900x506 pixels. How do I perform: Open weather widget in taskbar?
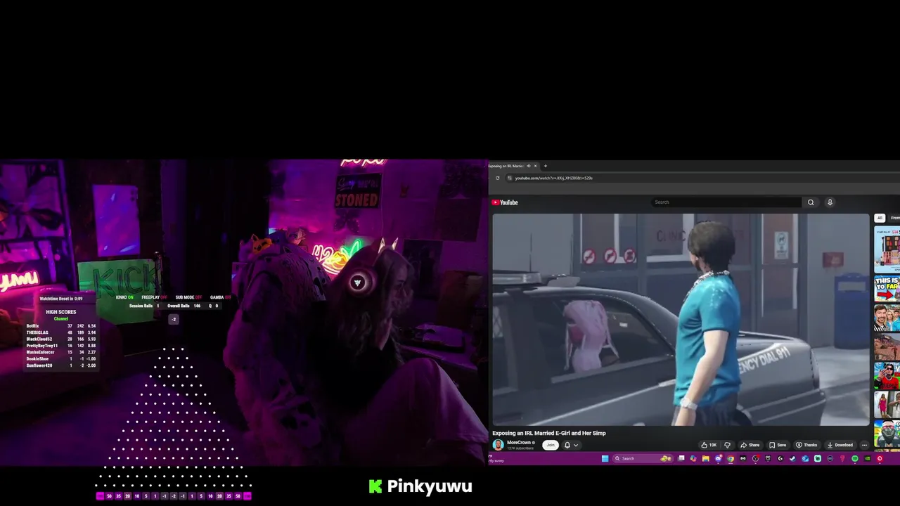point(496,459)
